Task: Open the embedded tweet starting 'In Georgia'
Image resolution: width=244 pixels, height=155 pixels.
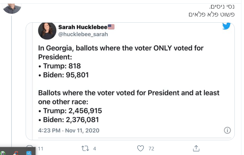Action: (130, 81)
